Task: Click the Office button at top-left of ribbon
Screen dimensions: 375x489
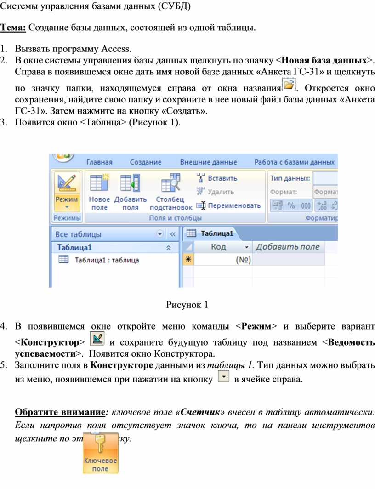Action: pyautogui.click(x=63, y=157)
